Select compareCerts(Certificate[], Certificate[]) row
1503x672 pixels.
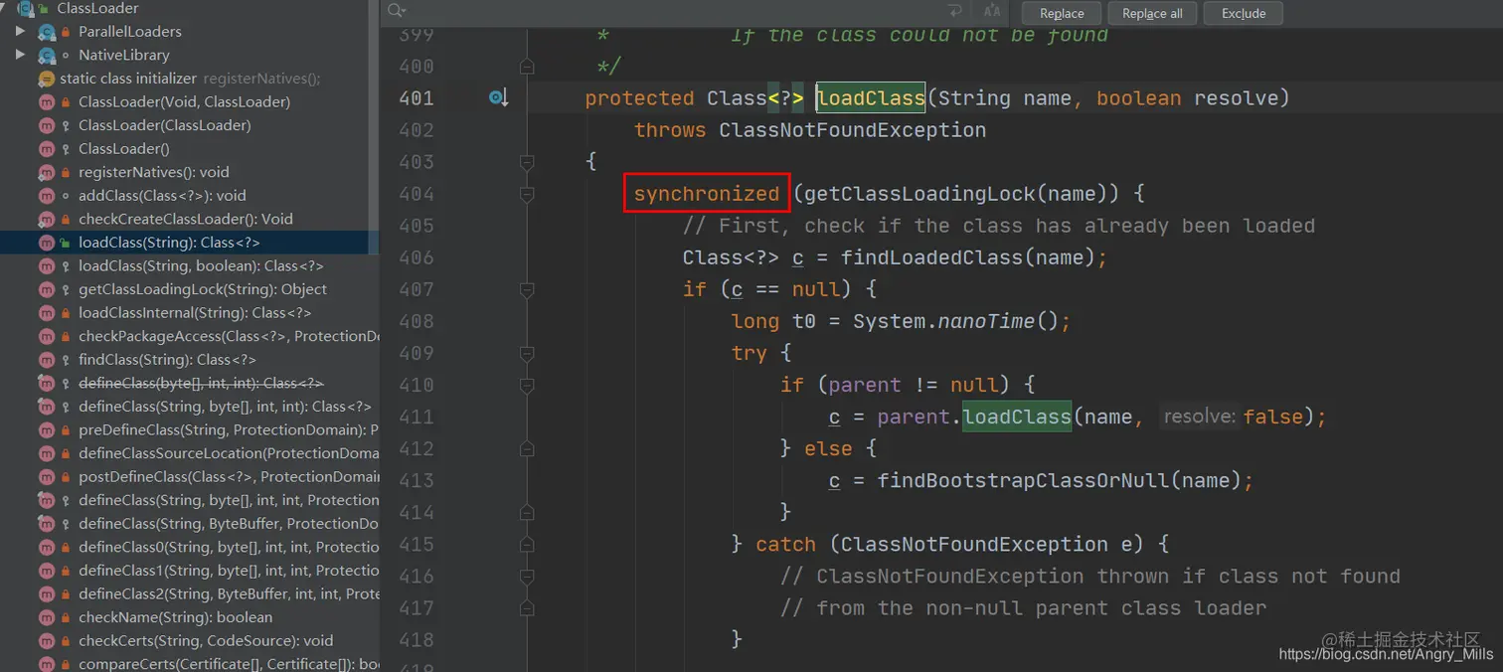click(189, 663)
